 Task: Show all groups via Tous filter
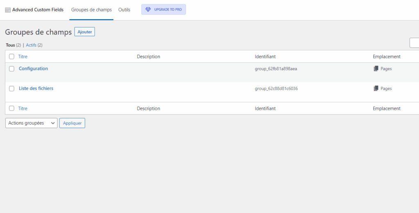coord(10,45)
